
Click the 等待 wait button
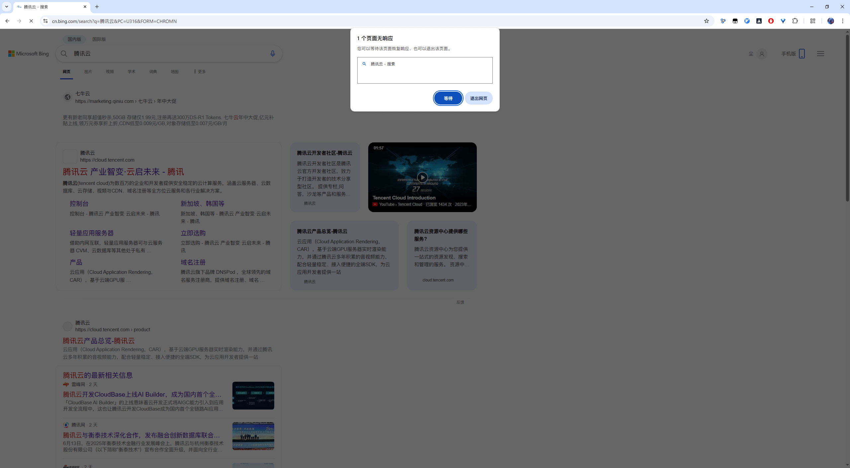click(448, 98)
